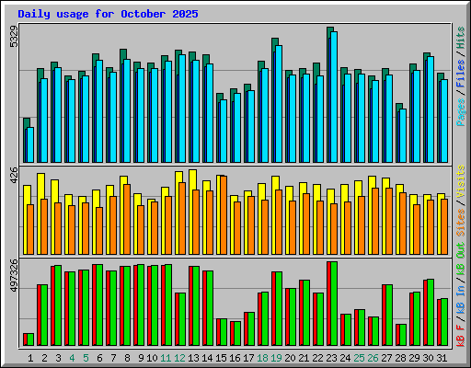
Task: Click green weekend day label 18
Action: pos(262,358)
